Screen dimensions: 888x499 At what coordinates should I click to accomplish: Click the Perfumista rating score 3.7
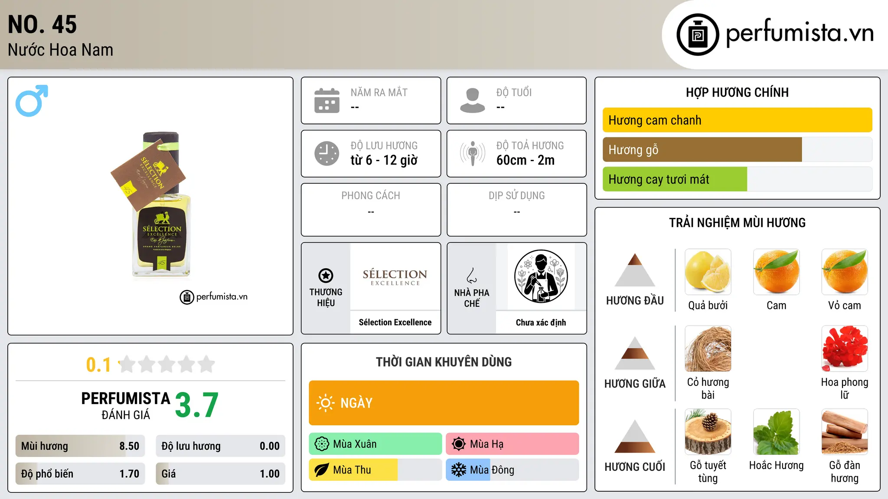197,405
